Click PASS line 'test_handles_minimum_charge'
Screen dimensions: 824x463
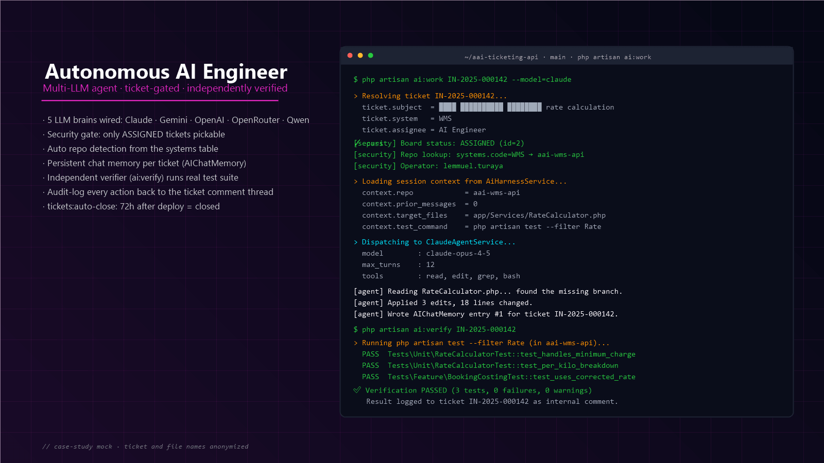(x=499, y=354)
